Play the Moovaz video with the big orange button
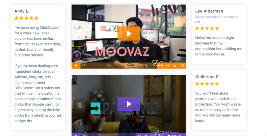The width and height of the screenshot is (267, 136). pyautogui.click(x=129, y=33)
